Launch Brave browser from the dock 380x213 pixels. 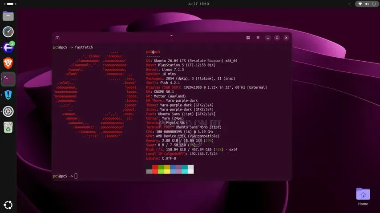pyautogui.click(x=8, y=63)
